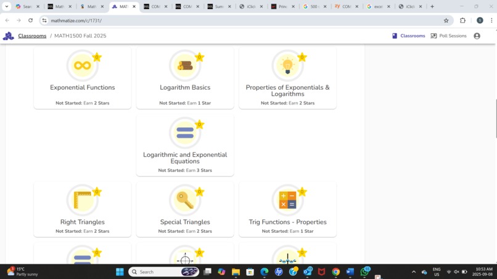
Task: Open the Chrome profile avatar
Action: tap(480, 20)
